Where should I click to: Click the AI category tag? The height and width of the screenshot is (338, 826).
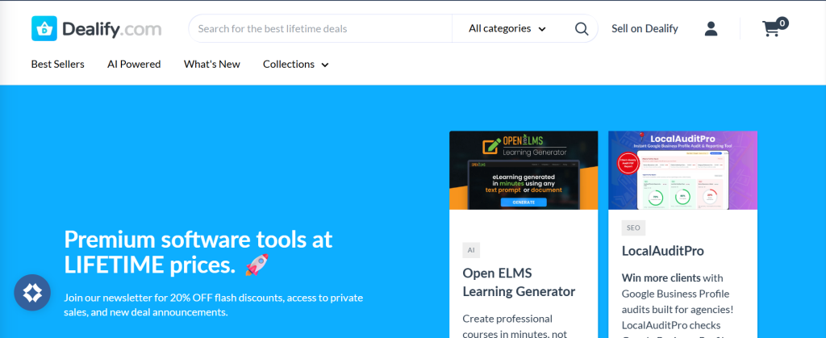[x=471, y=250]
